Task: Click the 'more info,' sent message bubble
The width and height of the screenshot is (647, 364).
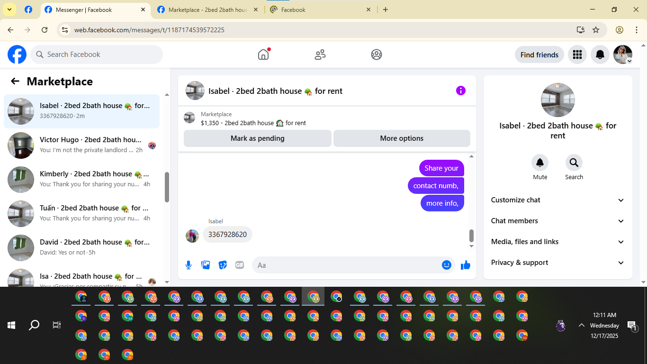Action: click(x=442, y=203)
